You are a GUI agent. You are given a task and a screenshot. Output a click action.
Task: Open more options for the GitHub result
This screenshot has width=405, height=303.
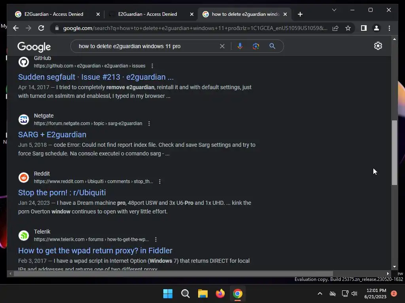click(152, 66)
